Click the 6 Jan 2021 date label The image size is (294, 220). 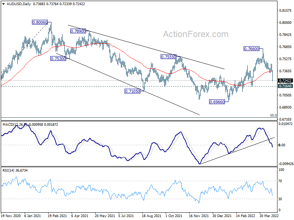[x=32, y=216]
